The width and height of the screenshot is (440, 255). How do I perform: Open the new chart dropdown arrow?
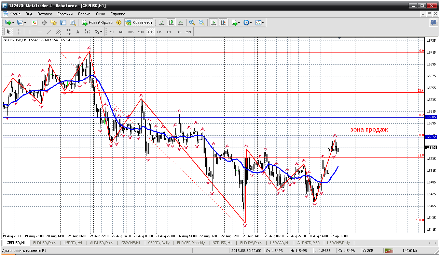[13, 22]
